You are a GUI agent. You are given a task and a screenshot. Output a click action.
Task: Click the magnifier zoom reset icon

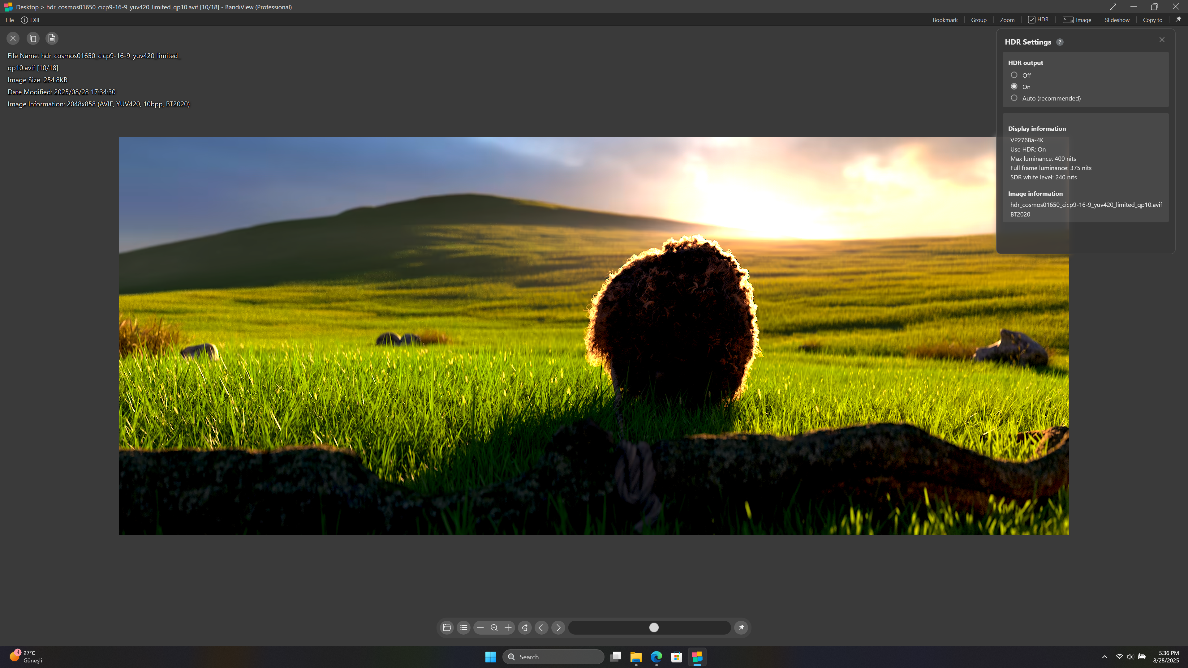pyautogui.click(x=494, y=627)
